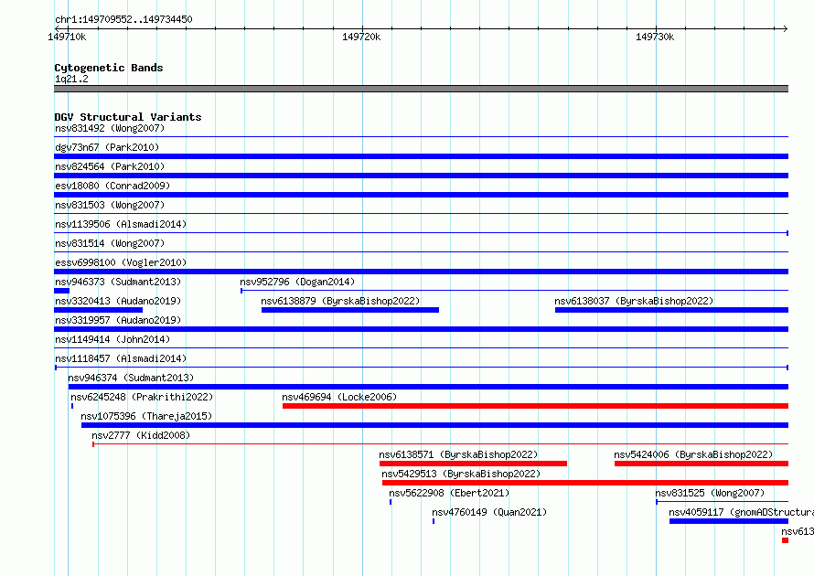Click the blue bar of nsv946374
The width and height of the screenshot is (814, 576).
(x=428, y=387)
